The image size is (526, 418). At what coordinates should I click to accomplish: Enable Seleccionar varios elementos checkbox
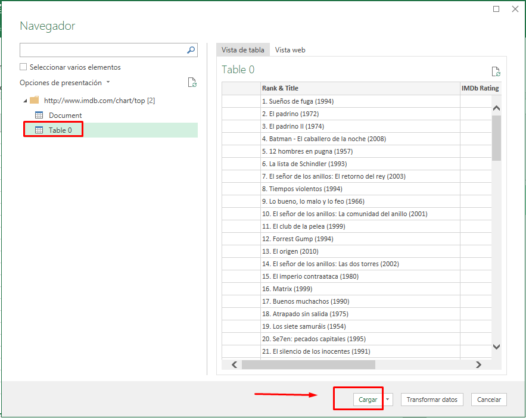point(23,67)
